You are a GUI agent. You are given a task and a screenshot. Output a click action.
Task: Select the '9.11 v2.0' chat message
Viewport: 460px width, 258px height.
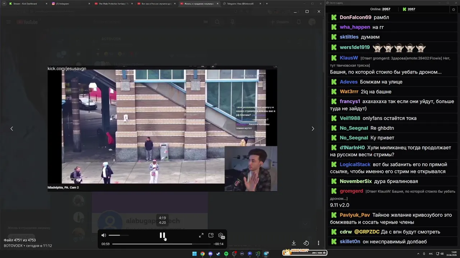(x=340, y=205)
